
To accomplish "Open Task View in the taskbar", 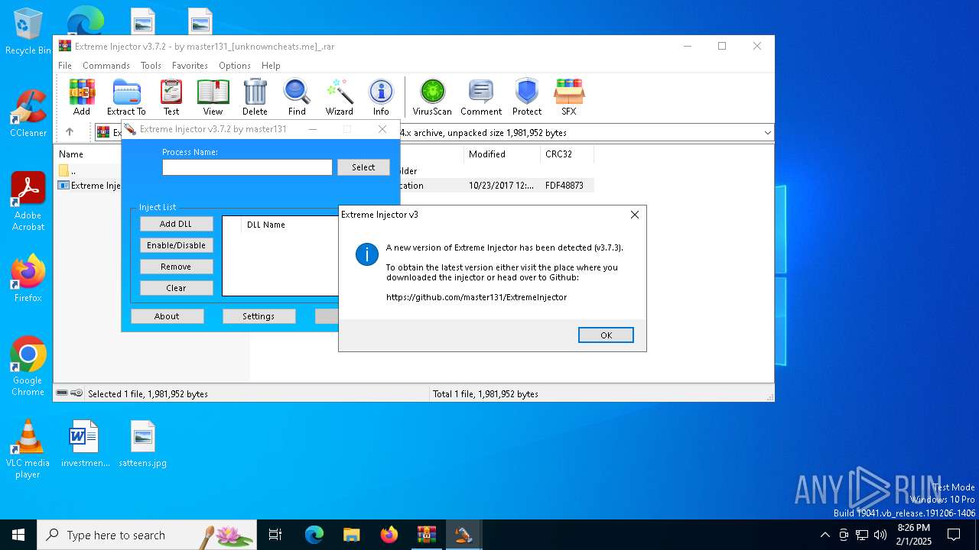I will (275, 535).
